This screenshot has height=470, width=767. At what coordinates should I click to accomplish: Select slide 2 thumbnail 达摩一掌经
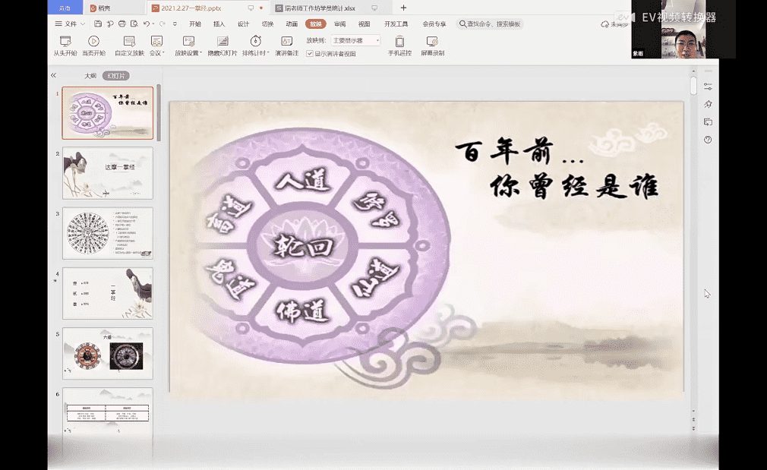pos(107,173)
